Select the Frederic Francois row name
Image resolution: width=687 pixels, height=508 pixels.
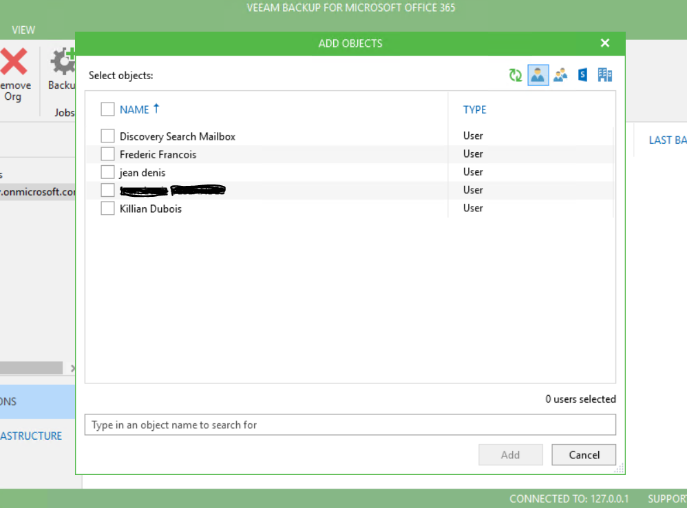coord(158,155)
